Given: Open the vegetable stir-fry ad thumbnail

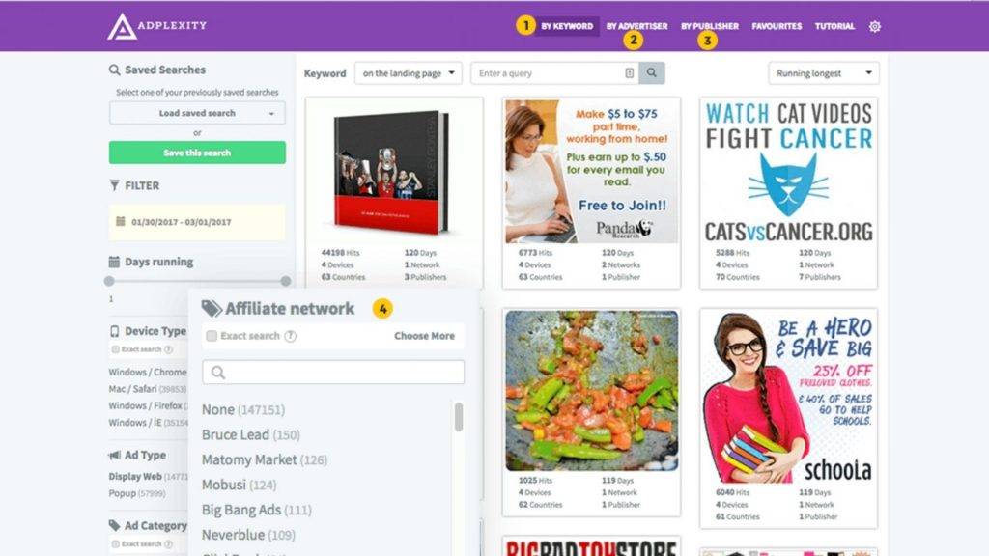Looking at the screenshot, I should (592, 391).
